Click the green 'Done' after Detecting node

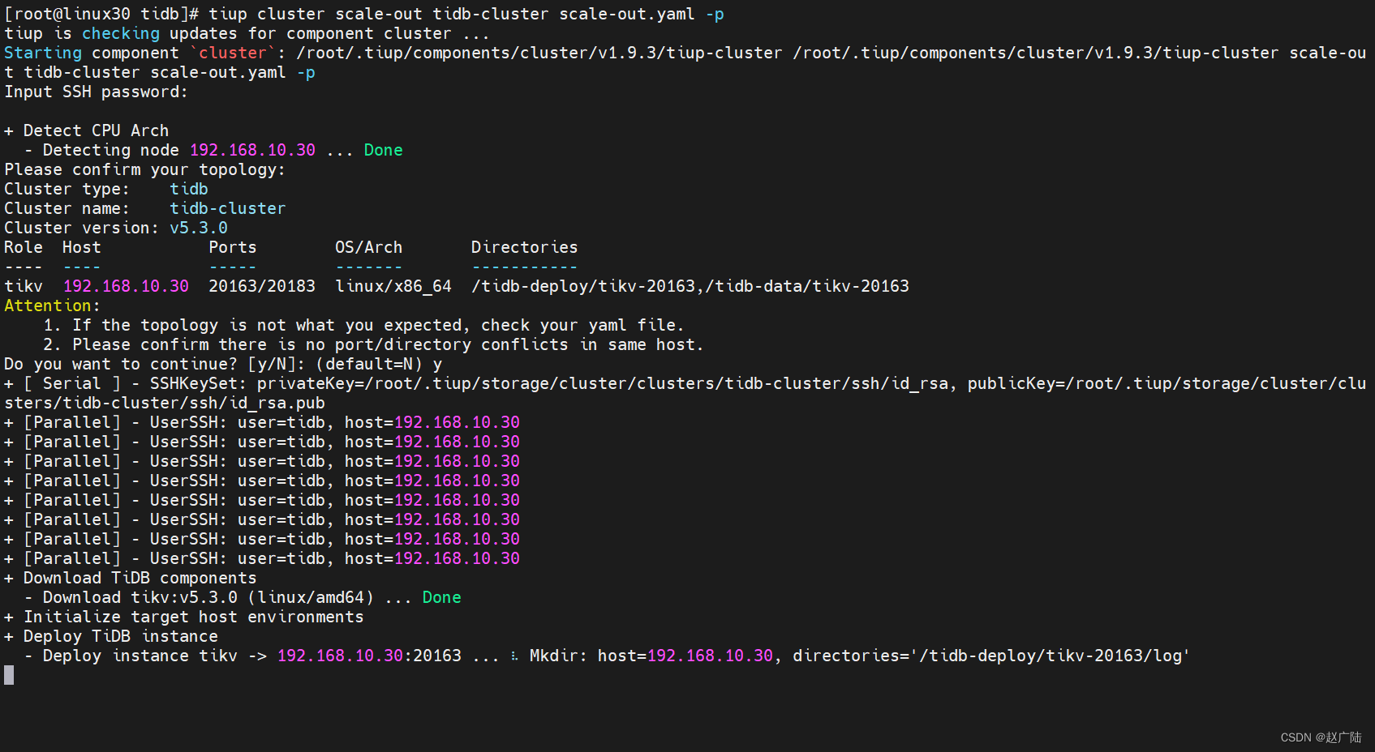click(x=383, y=150)
